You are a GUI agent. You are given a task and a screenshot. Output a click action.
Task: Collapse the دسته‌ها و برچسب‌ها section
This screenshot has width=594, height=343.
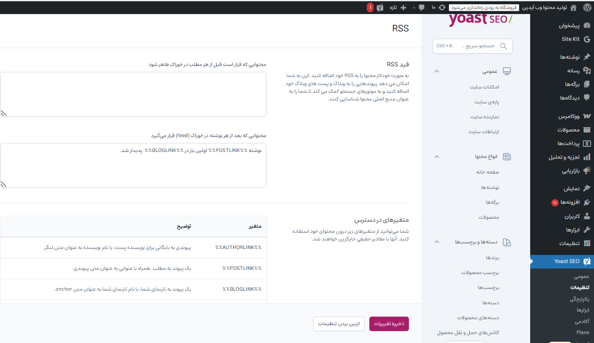[x=437, y=242]
